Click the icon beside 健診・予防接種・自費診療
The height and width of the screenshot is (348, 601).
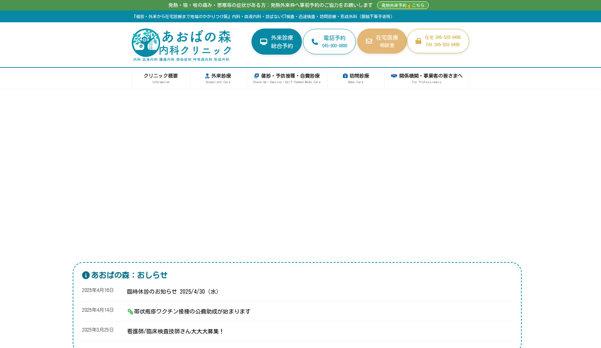pos(257,76)
